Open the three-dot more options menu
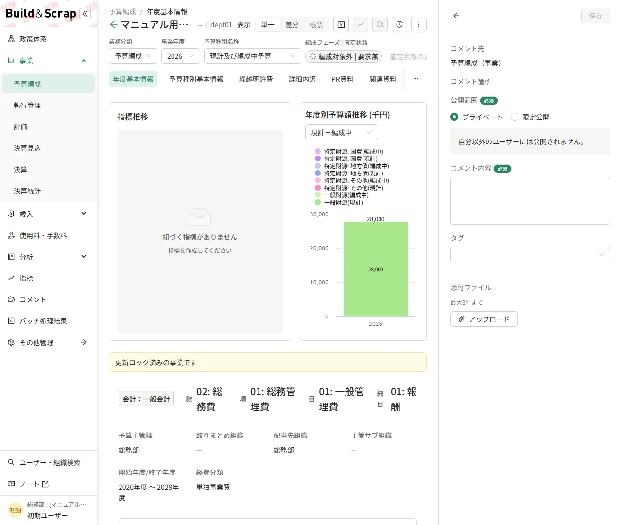Image resolution: width=622 pixels, height=525 pixels. [419, 24]
